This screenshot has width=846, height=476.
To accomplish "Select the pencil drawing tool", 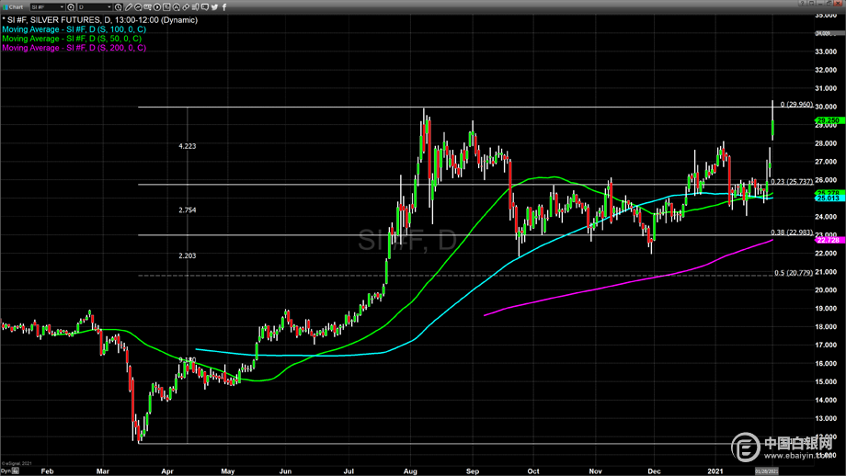I will (x=129, y=7).
